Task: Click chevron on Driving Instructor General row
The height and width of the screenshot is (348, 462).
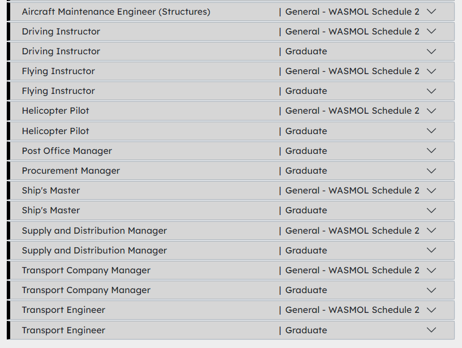Action: 431,31
